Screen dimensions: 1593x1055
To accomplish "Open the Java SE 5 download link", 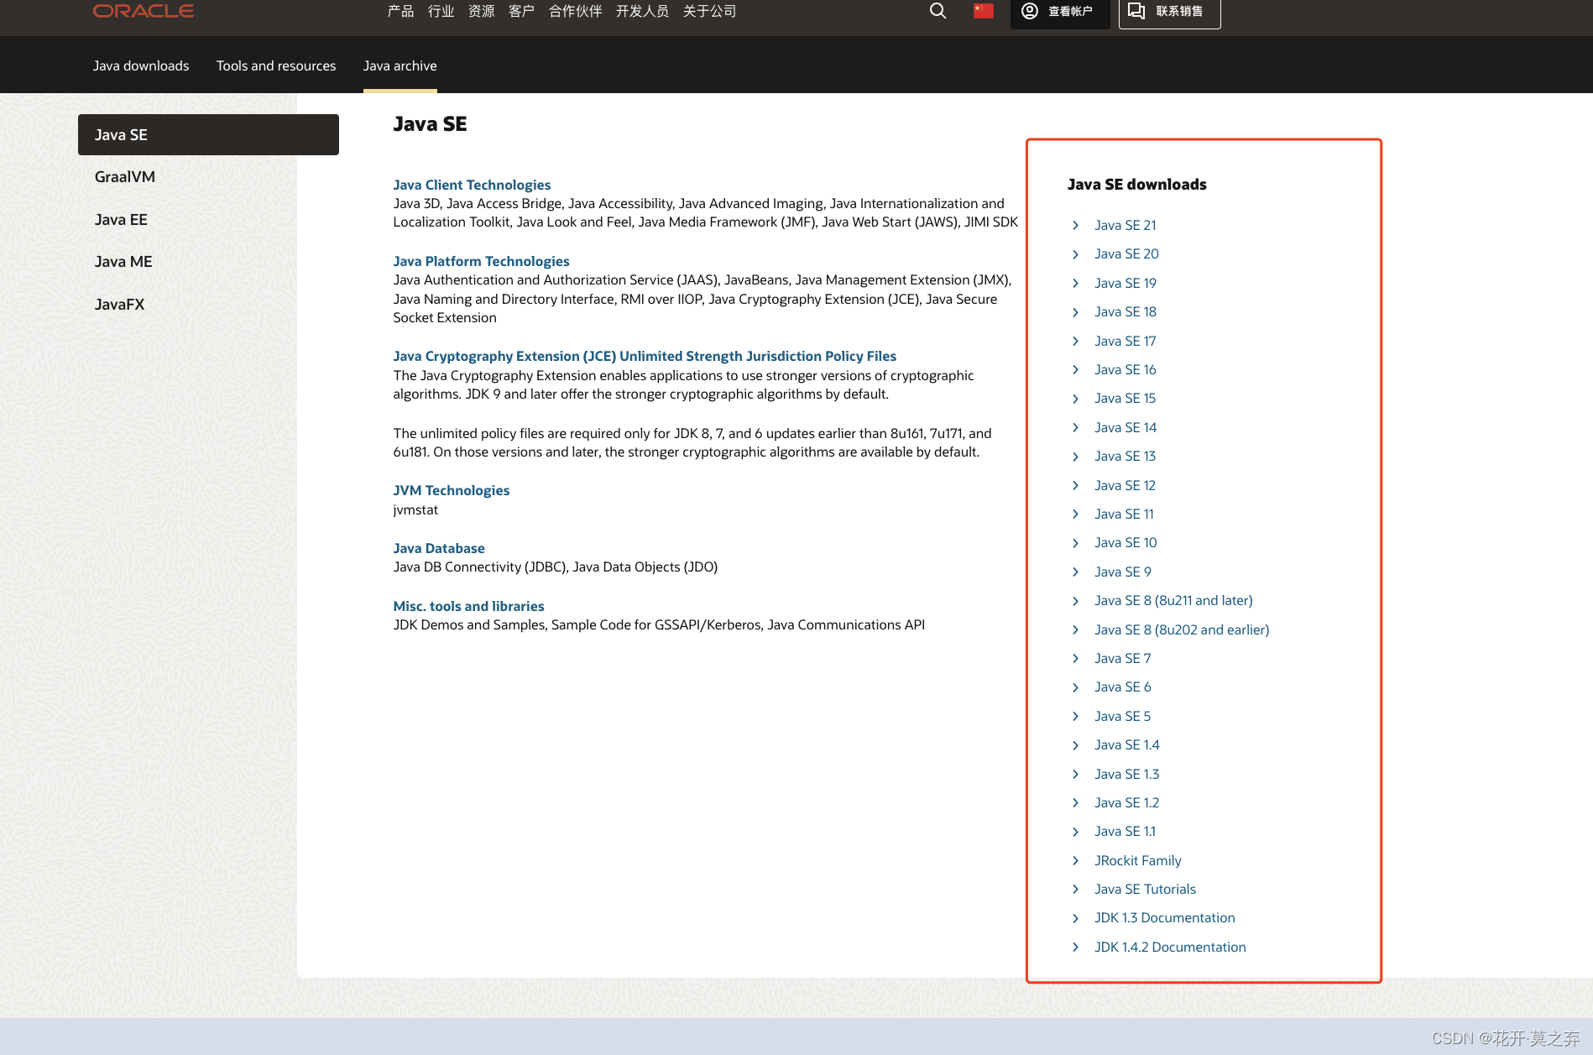I will 1123,716.
